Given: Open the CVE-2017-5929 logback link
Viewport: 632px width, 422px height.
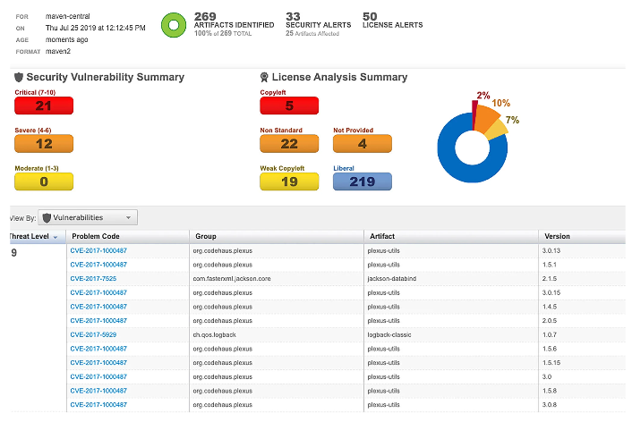Looking at the screenshot, I should pyautogui.click(x=92, y=334).
